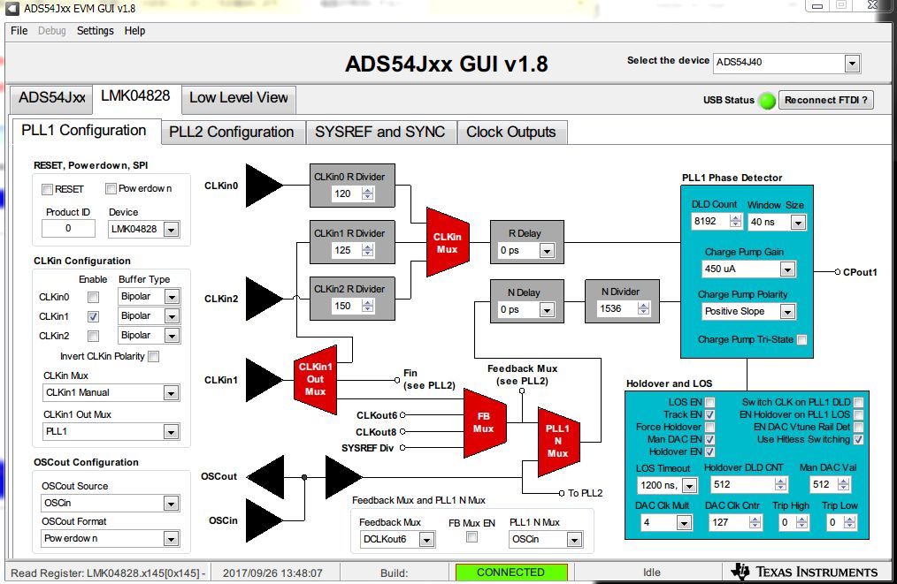Open the CLKin Mux dropdown
The height and width of the screenshot is (584, 897).
pos(111,392)
